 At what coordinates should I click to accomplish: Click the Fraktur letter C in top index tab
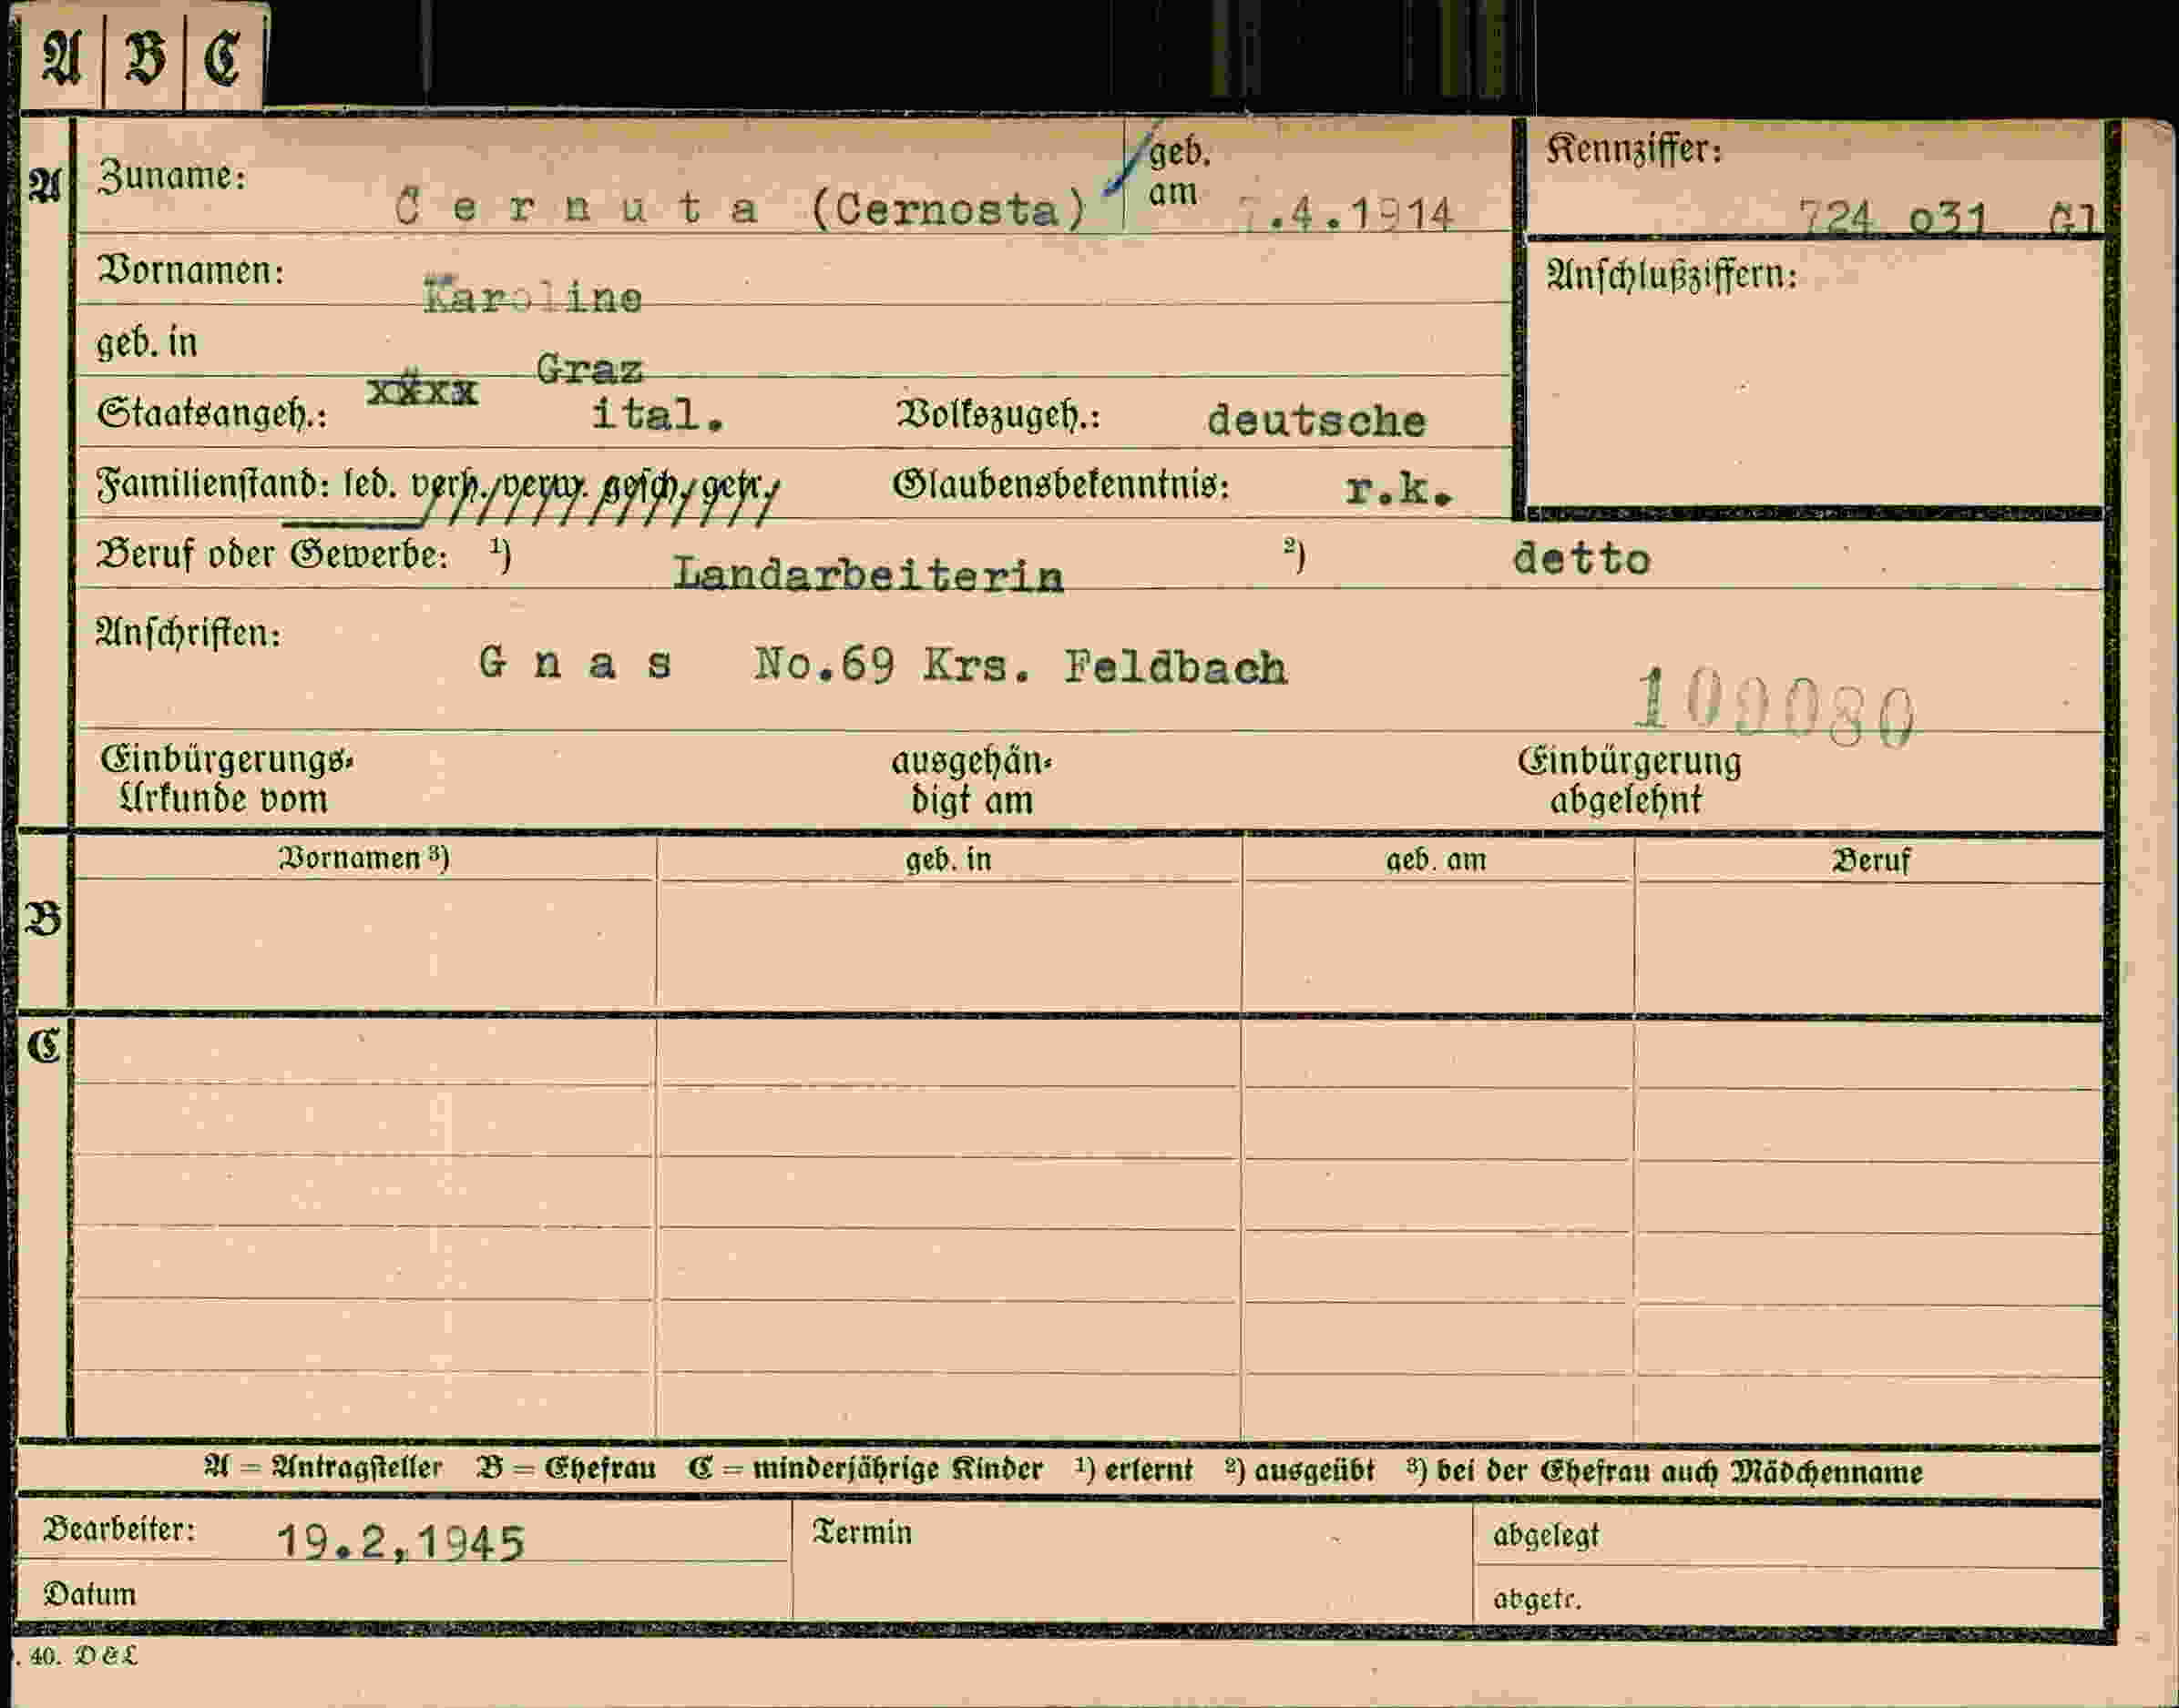click(x=222, y=57)
